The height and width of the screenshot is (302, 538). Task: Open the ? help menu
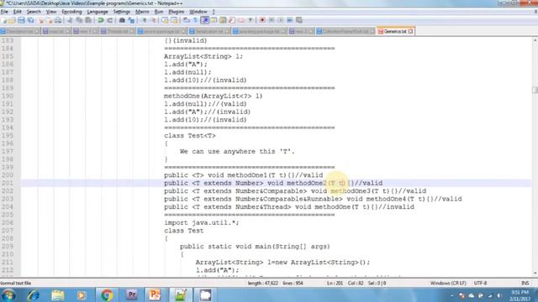click(214, 12)
